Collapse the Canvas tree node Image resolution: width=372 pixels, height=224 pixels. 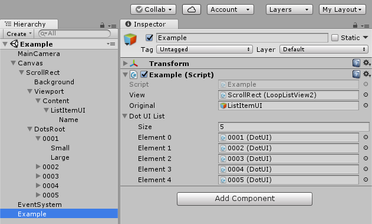tap(14, 63)
